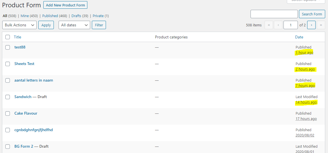Select the aantal letters in naam checkbox

8,80
